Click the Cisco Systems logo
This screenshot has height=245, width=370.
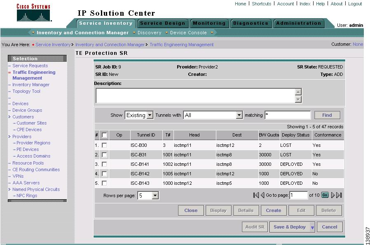tap(33, 12)
